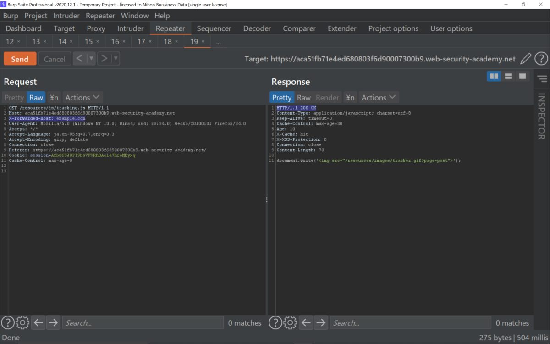Go forward to next request in history

click(104, 58)
